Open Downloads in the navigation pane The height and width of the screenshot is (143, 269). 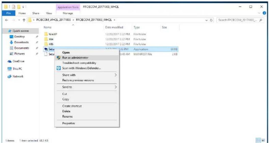tap(21, 42)
